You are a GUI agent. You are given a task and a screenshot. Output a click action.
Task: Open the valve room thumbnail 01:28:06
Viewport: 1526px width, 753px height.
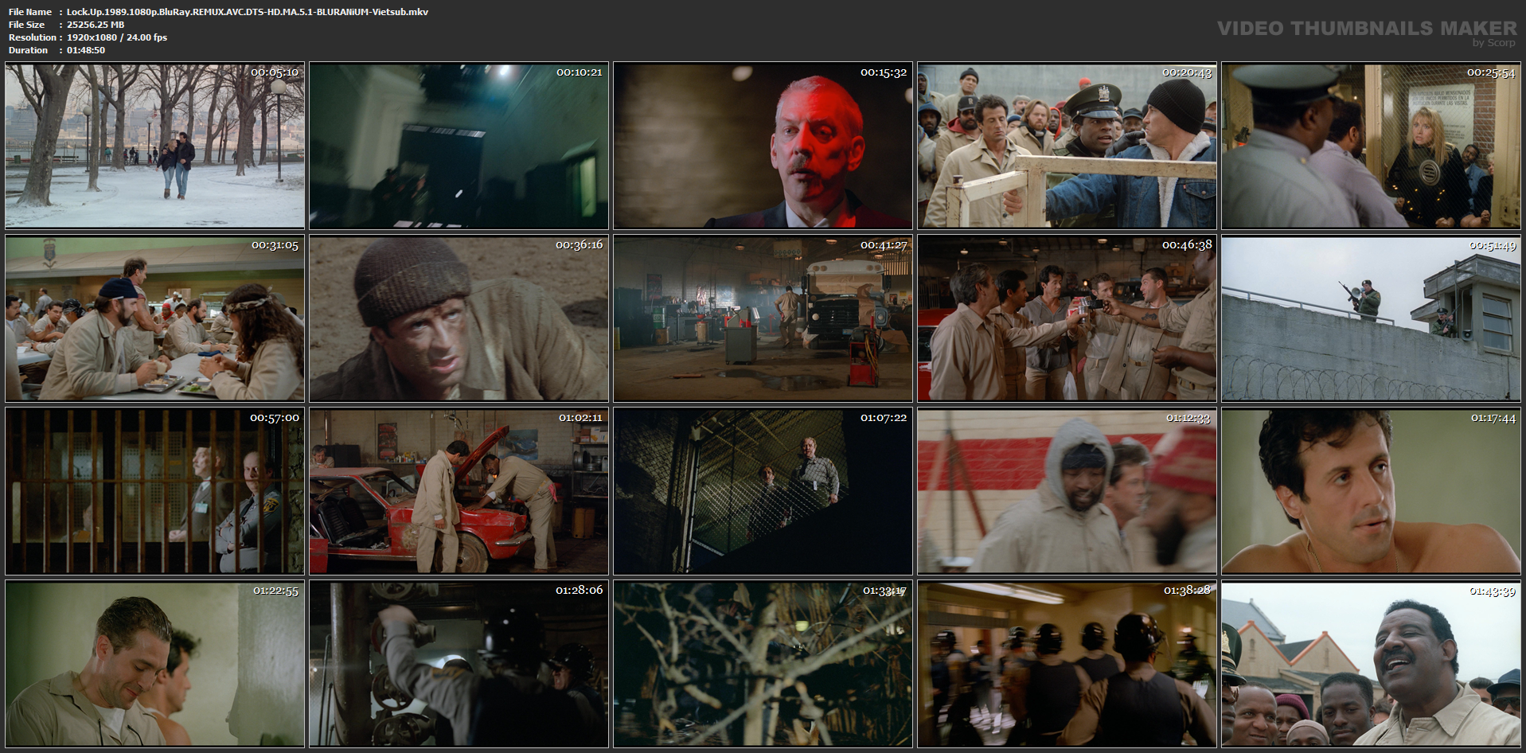[459, 664]
